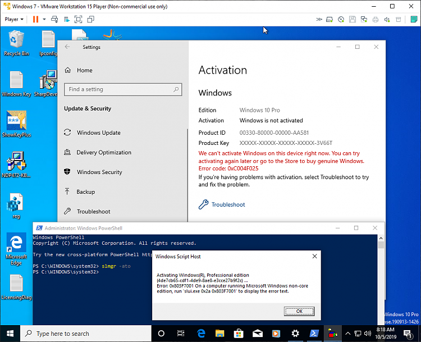
Task: Show hidden system tray icons
Action: 347,334
